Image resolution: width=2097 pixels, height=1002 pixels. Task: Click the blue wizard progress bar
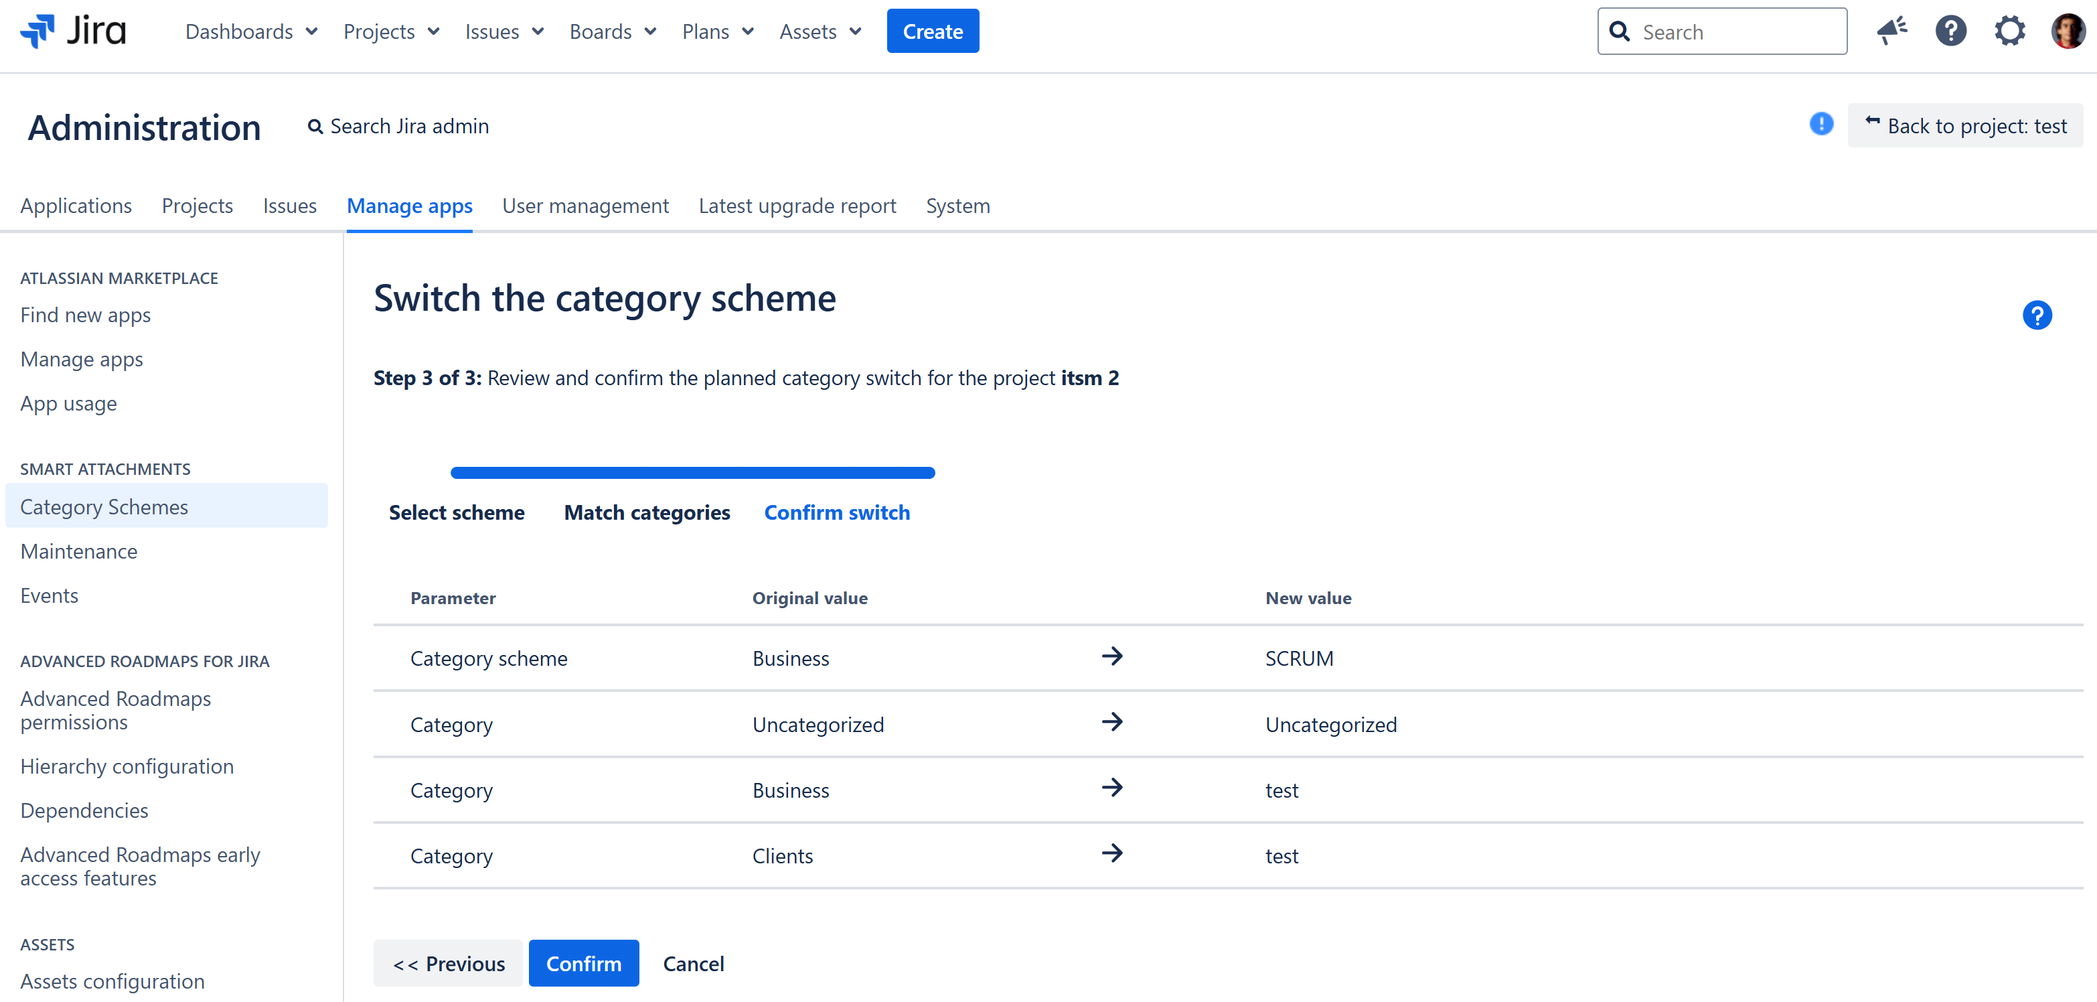693,472
